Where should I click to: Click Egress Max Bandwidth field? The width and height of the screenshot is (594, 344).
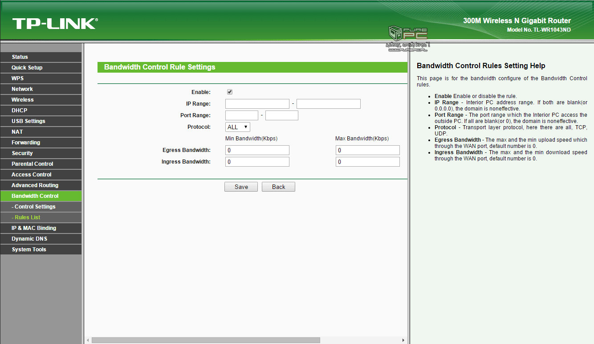pos(368,150)
